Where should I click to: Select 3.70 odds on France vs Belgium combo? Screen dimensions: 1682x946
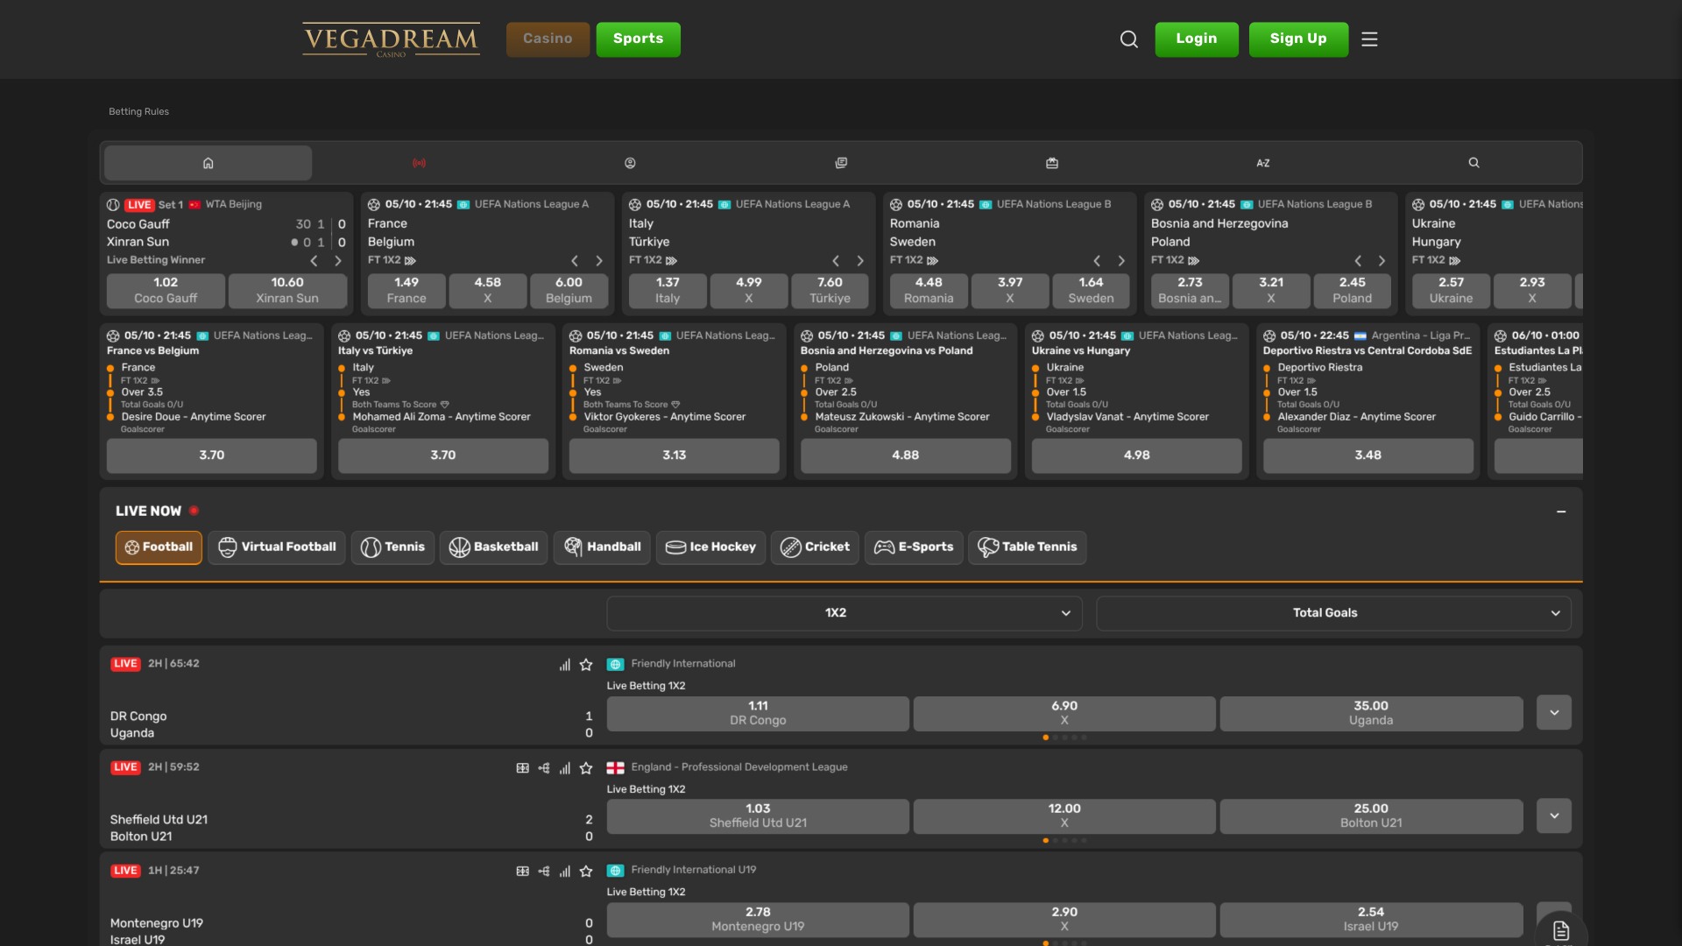tap(212, 455)
